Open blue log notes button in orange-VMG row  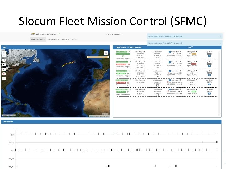tap(209, 56)
